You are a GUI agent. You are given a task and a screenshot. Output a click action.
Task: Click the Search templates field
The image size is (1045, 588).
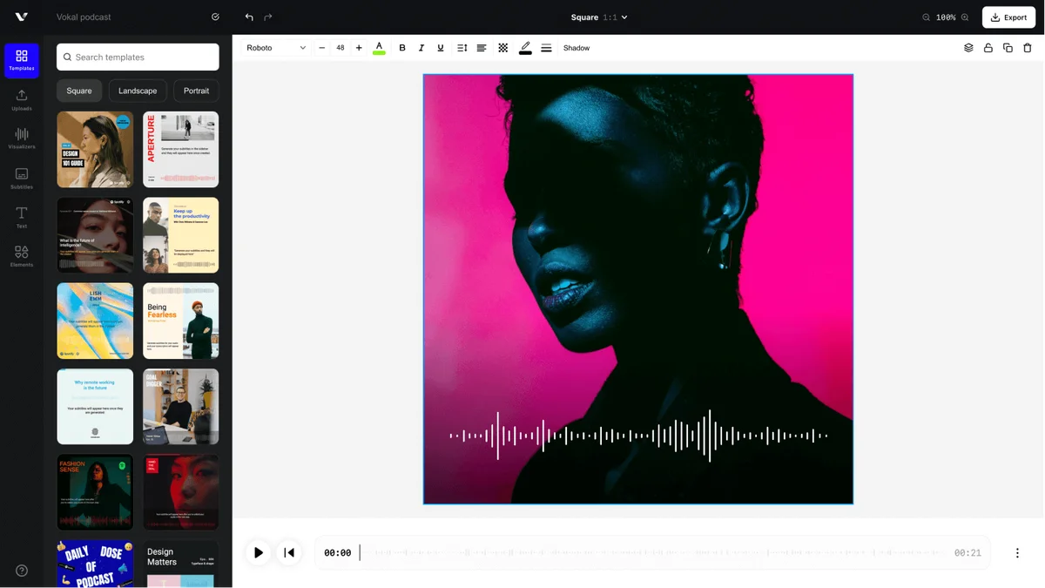(138, 57)
